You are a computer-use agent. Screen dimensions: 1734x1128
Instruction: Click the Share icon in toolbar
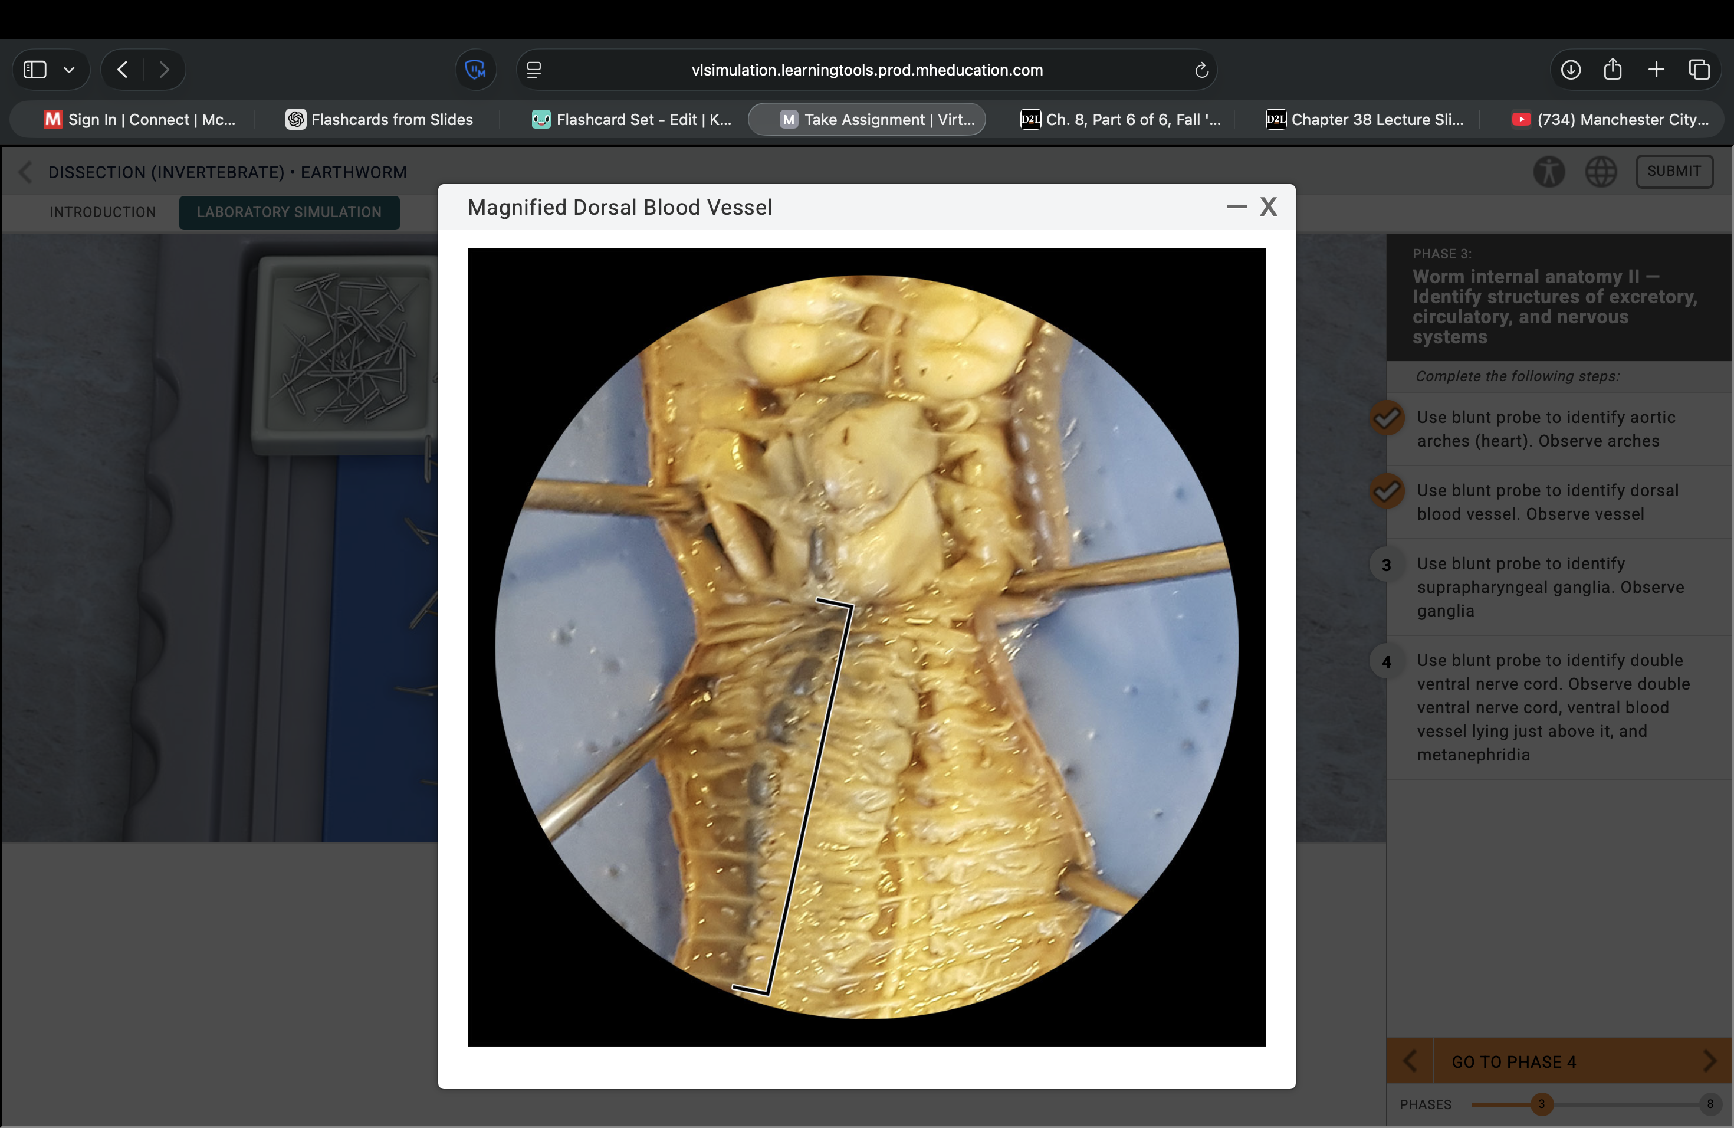1613,70
